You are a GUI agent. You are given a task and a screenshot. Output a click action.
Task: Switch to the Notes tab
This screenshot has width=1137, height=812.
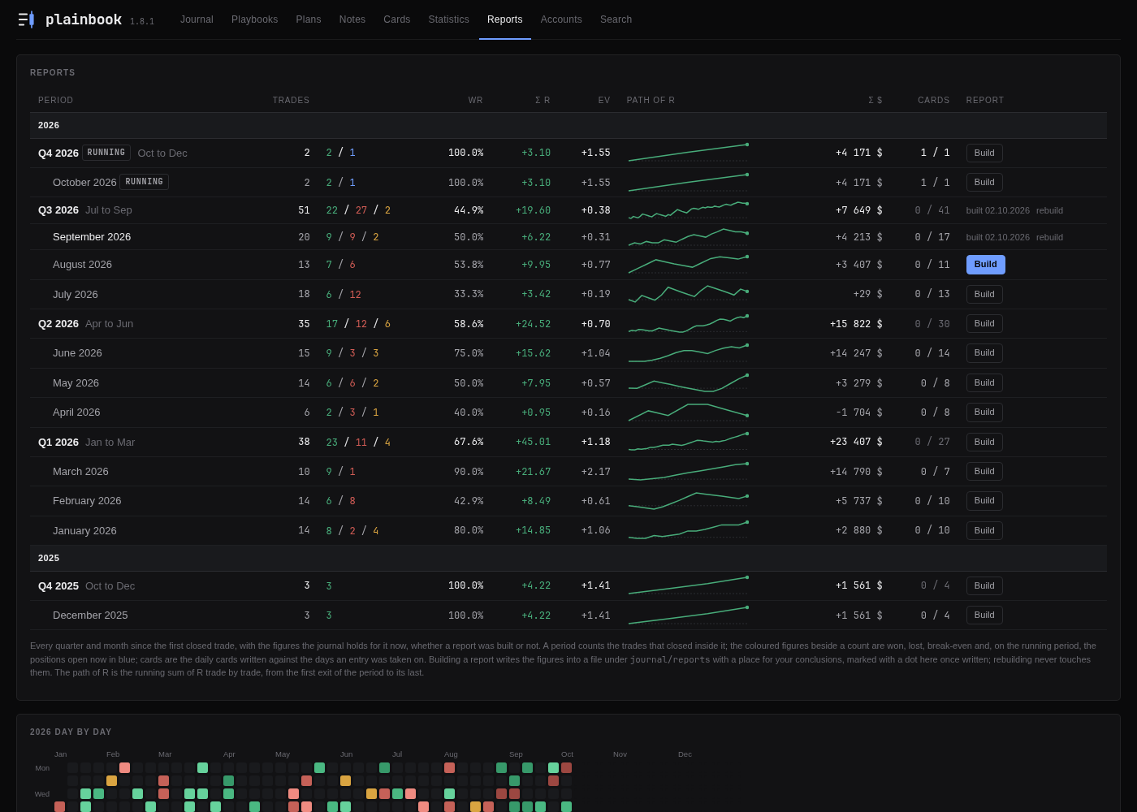coord(352,19)
